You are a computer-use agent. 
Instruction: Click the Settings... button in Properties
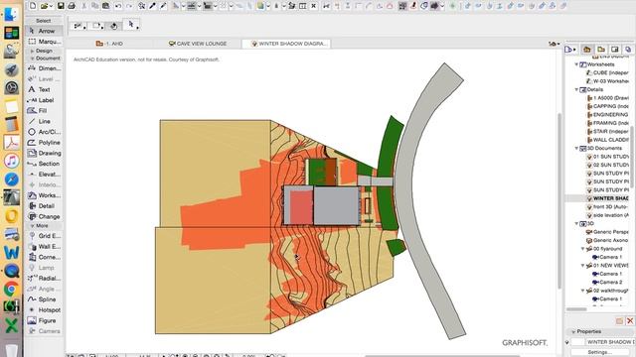(600, 352)
